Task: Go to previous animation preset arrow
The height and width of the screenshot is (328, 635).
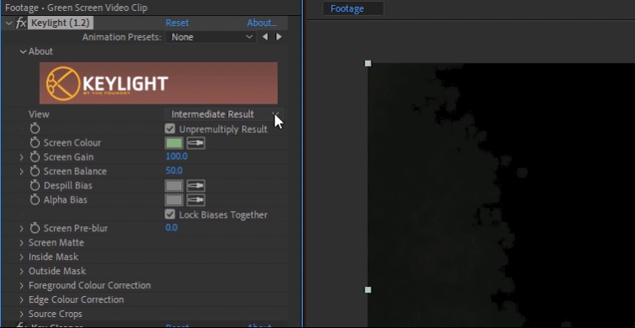Action: (x=264, y=37)
